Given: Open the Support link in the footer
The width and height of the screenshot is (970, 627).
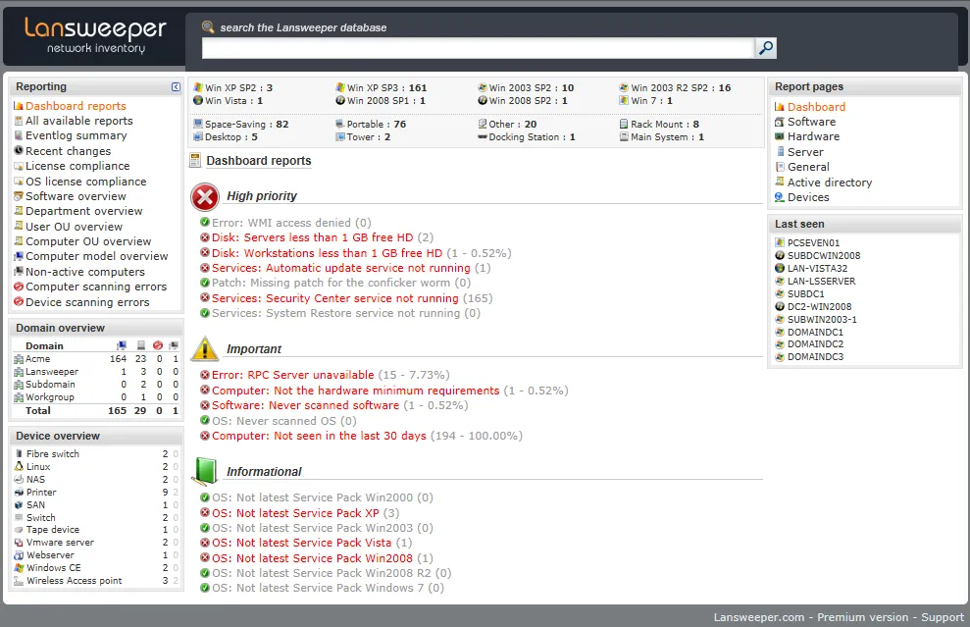Looking at the screenshot, I should point(943,617).
